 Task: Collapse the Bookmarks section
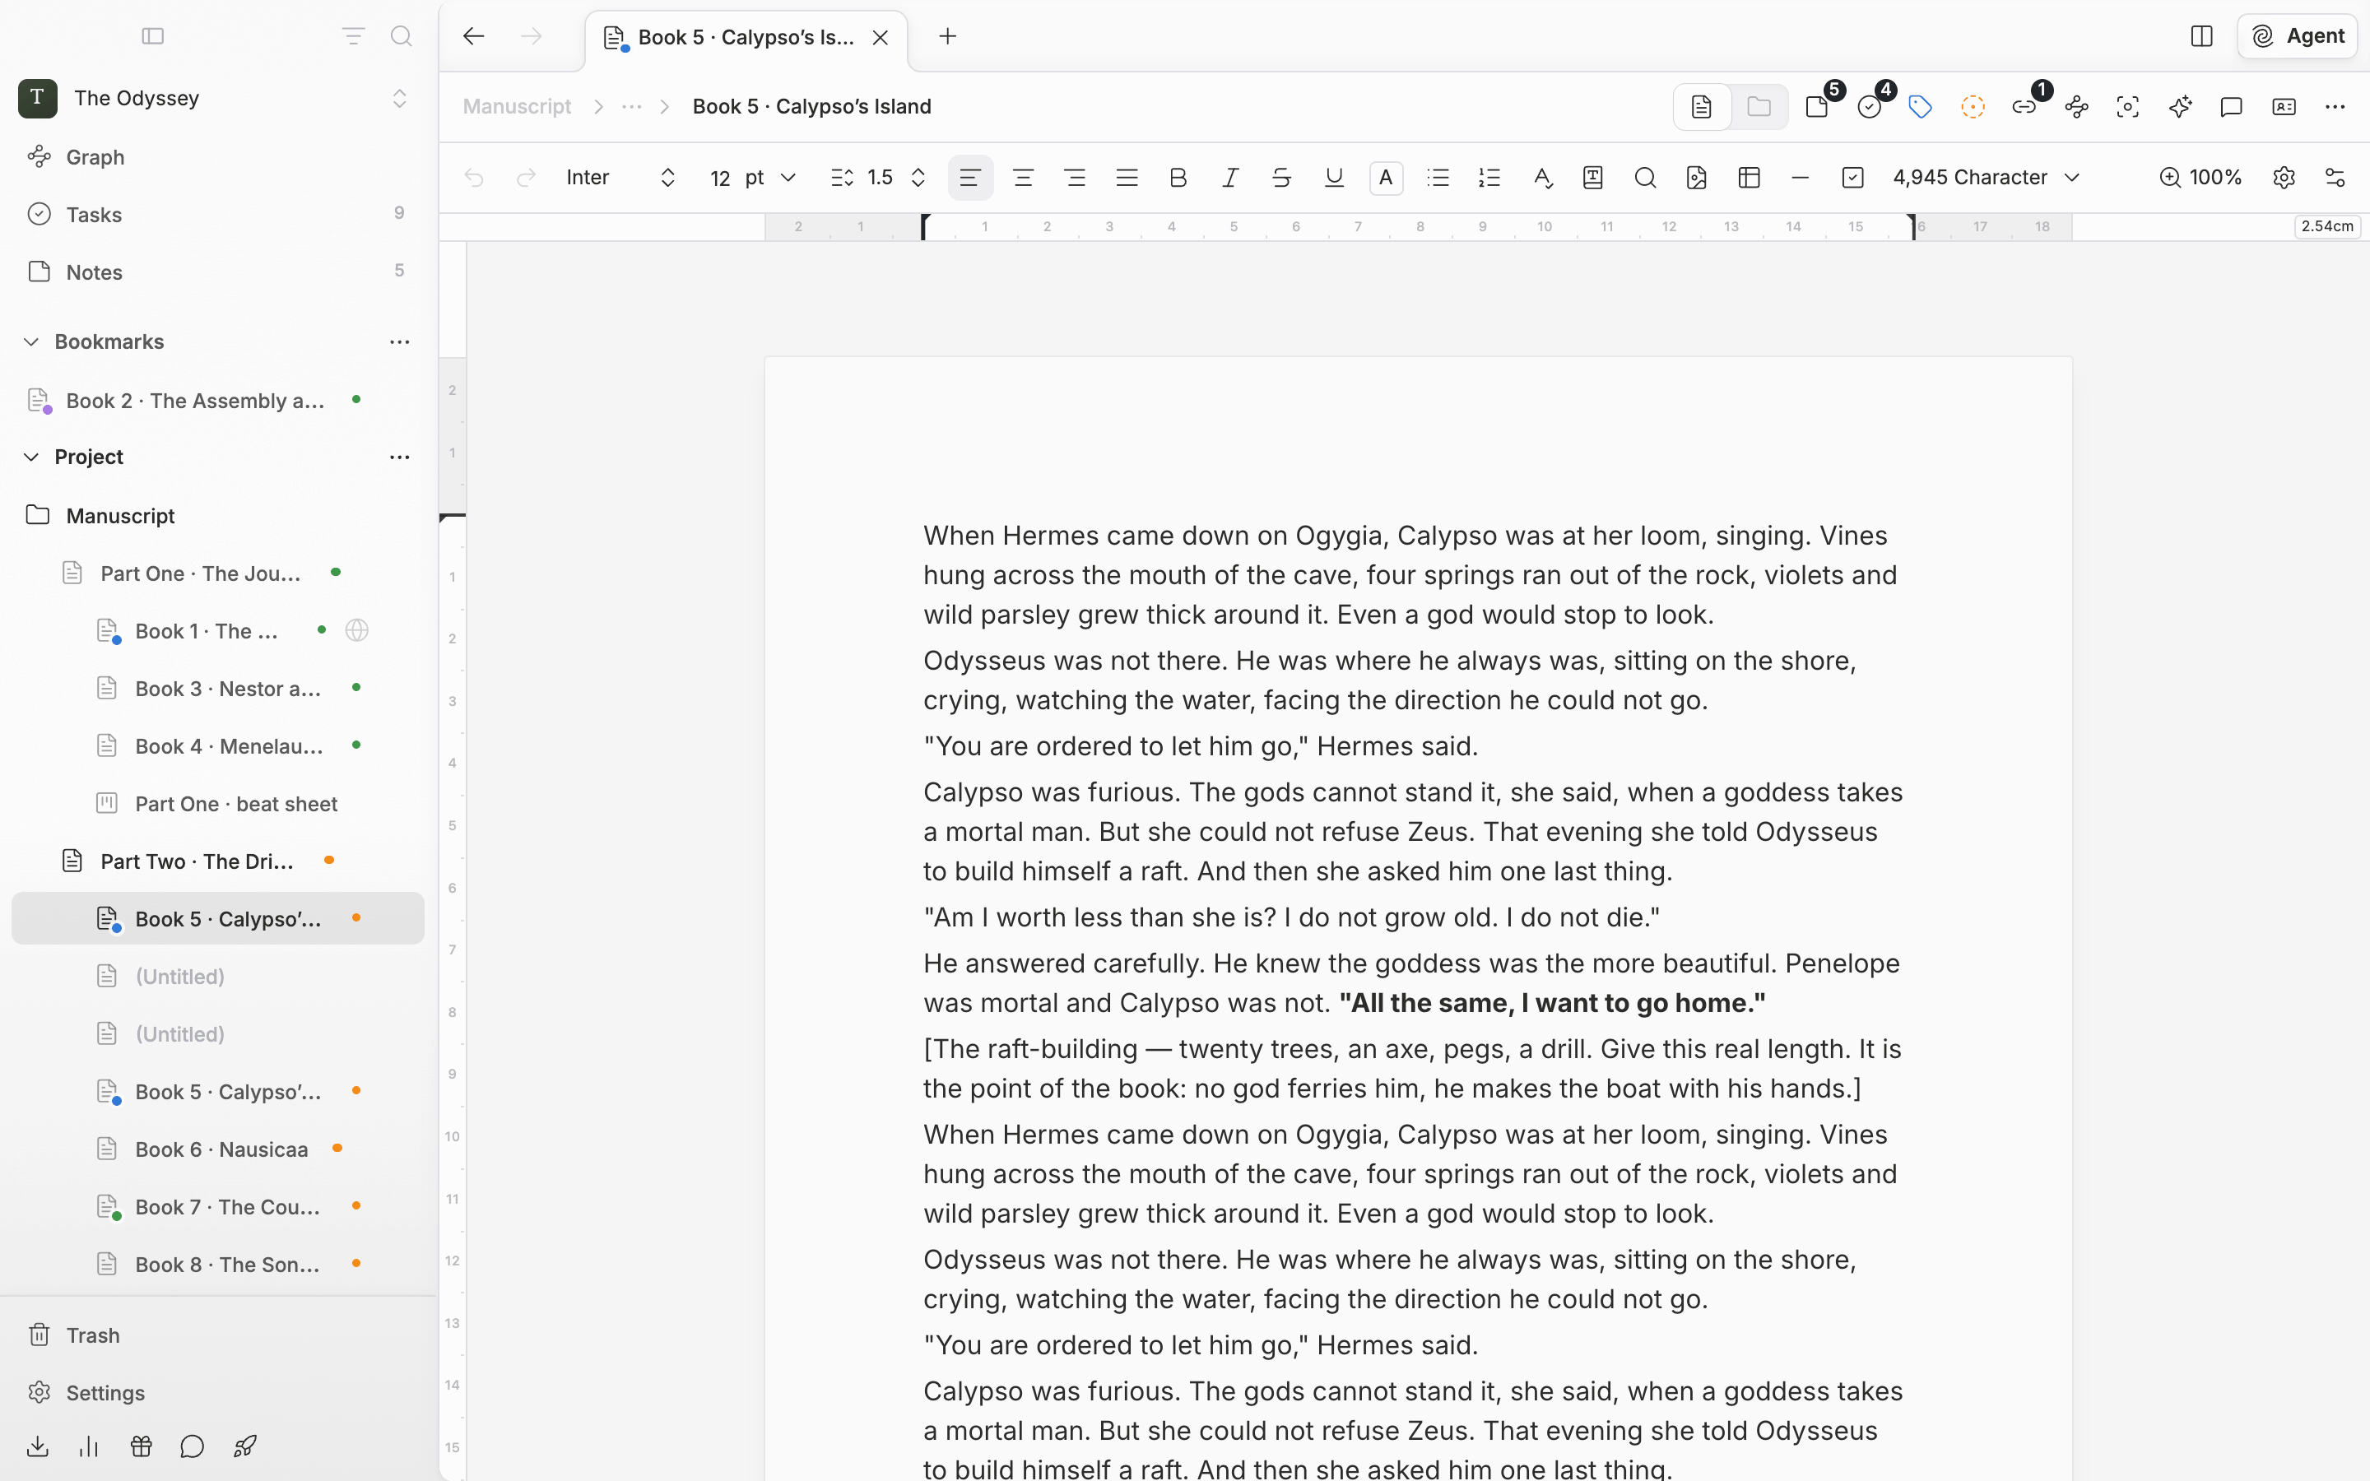pyautogui.click(x=31, y=341)
